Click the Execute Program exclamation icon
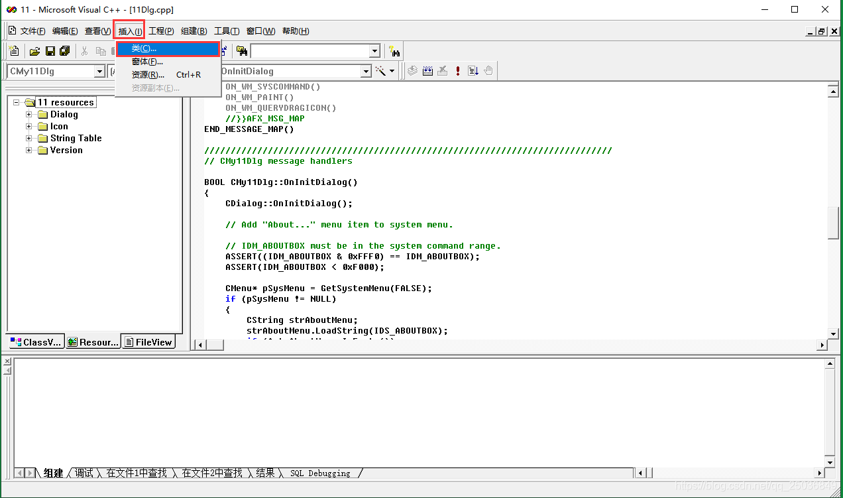843x498 pixels. coord(457,71)
